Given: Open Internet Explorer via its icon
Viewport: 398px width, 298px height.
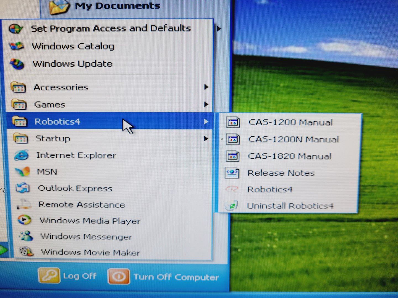Looking at the screenshot, I should (21, 155).
